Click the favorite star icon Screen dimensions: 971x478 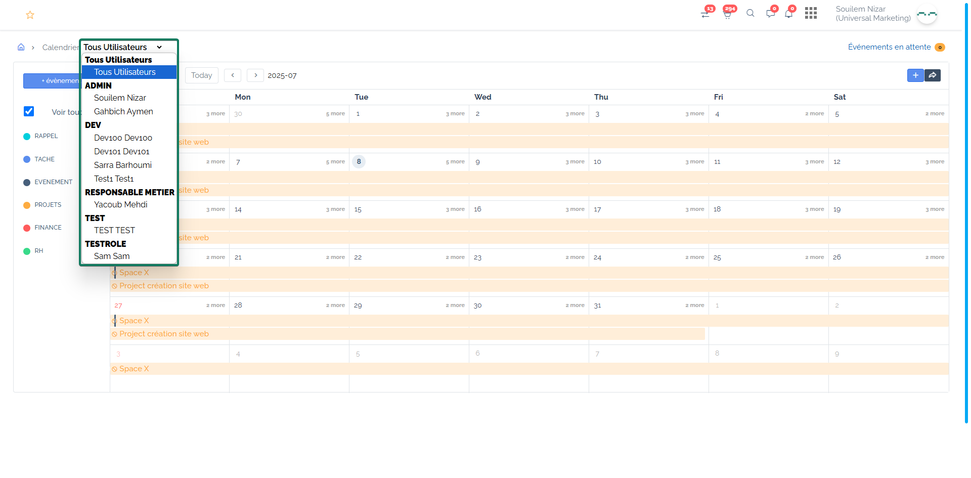(30, 15)
